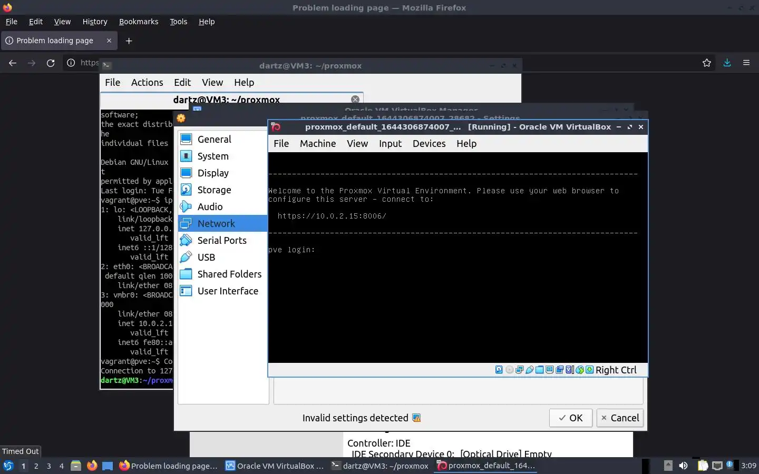
Task: Open Firefox's Help menu
Action: coord(207,22)
